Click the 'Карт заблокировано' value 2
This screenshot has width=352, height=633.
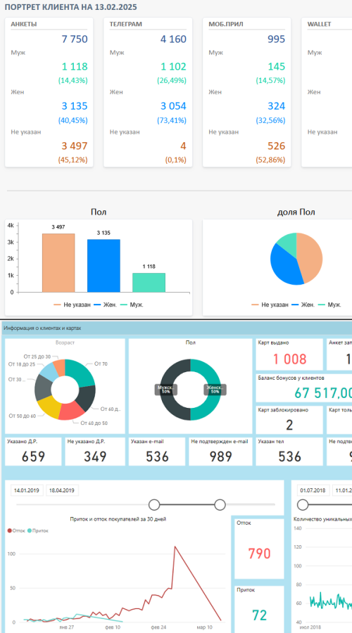[289, 425]
